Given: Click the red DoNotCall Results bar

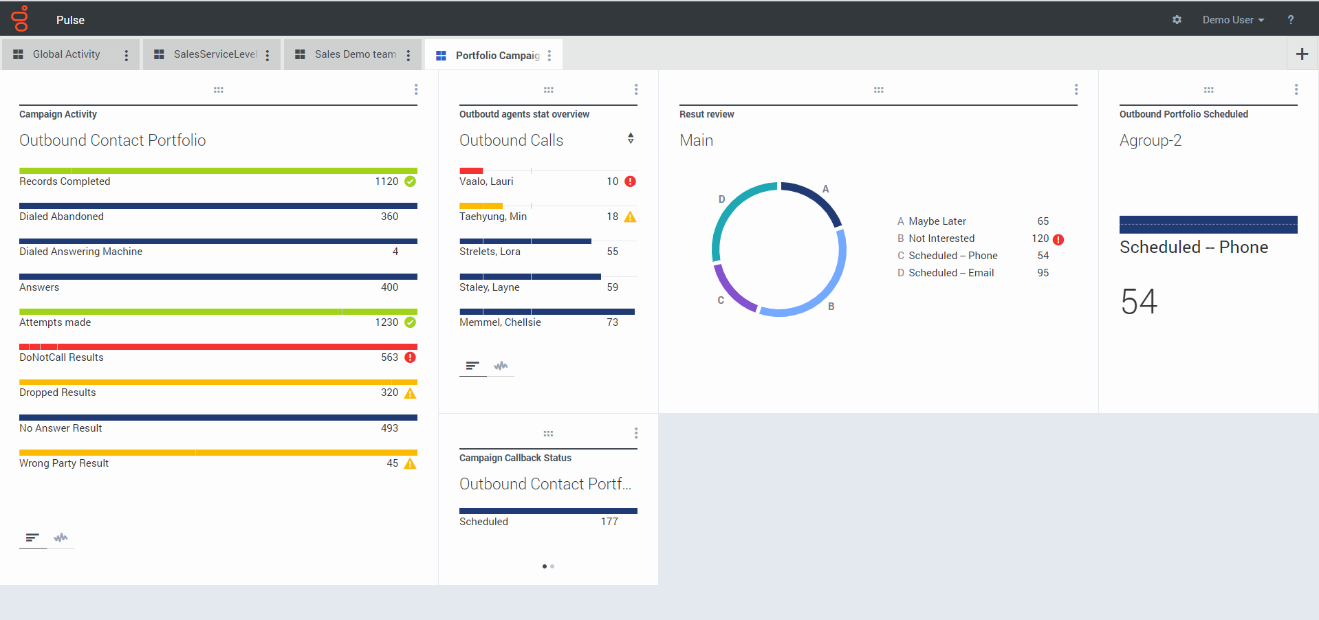Looking at the screenshot, I should coord(218,346).
